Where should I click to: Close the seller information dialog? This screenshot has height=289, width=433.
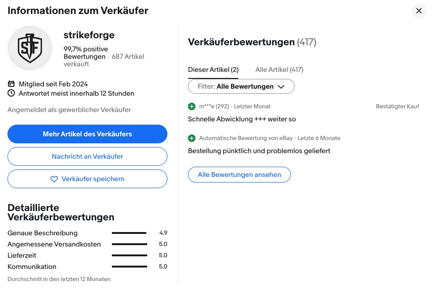tap(419, 11)
